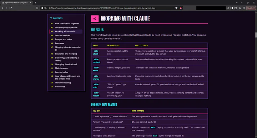Open Maintenance in the contents list
The image size is (257, 138).
click(61, 68)
